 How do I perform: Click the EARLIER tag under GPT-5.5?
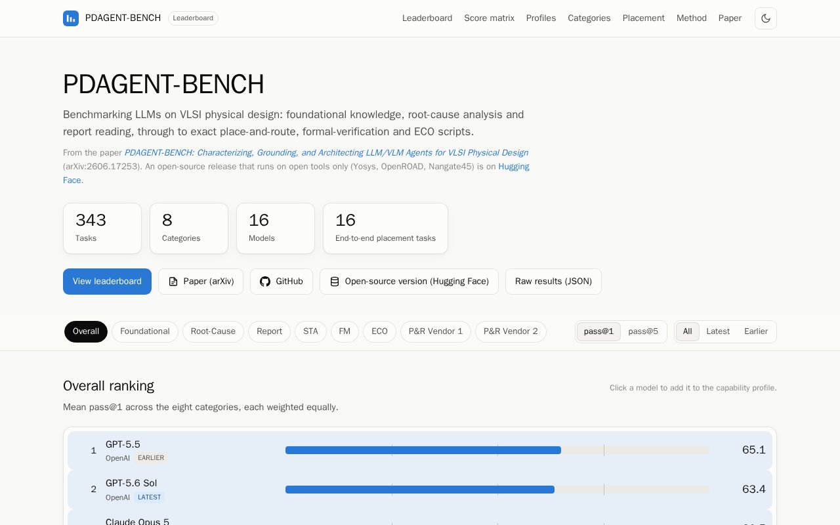point(151,458)
